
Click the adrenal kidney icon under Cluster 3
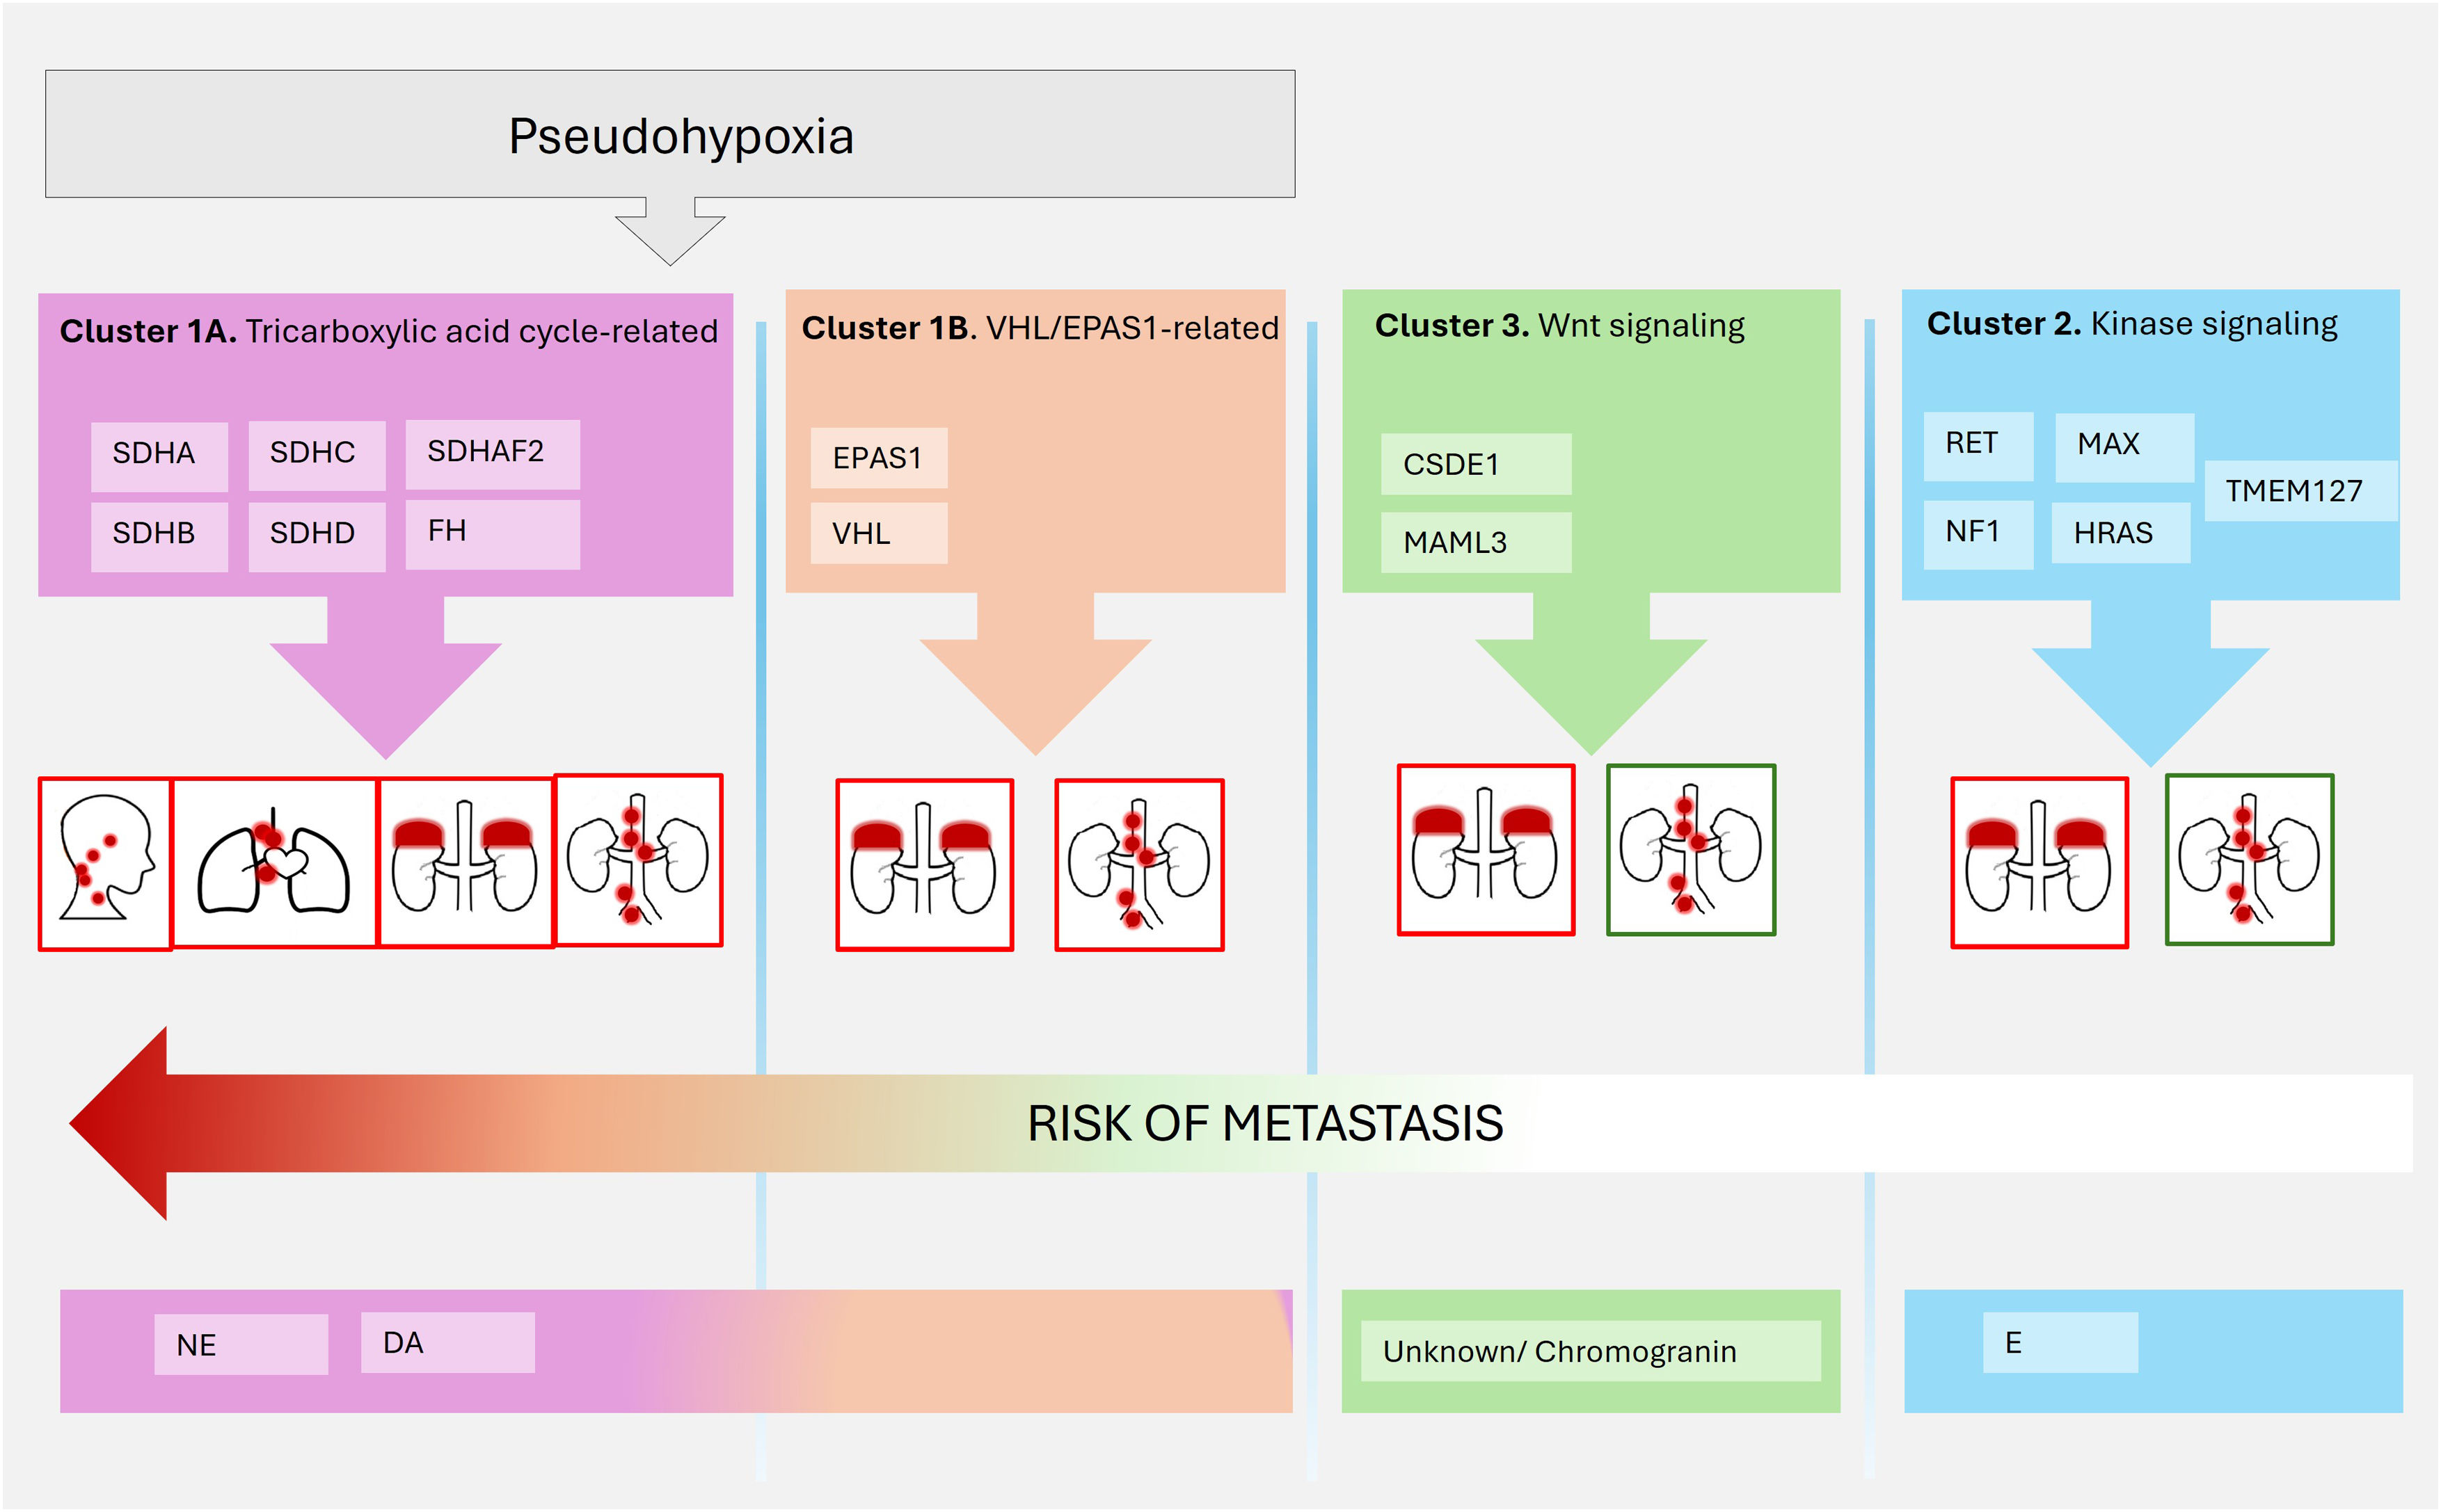(1486, 850)
